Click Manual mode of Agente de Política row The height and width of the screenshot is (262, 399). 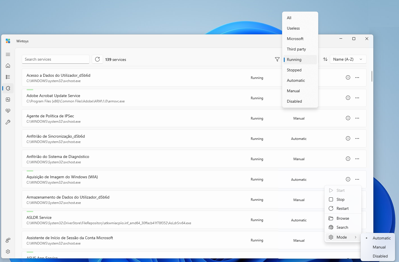click(x=299, y=118)
